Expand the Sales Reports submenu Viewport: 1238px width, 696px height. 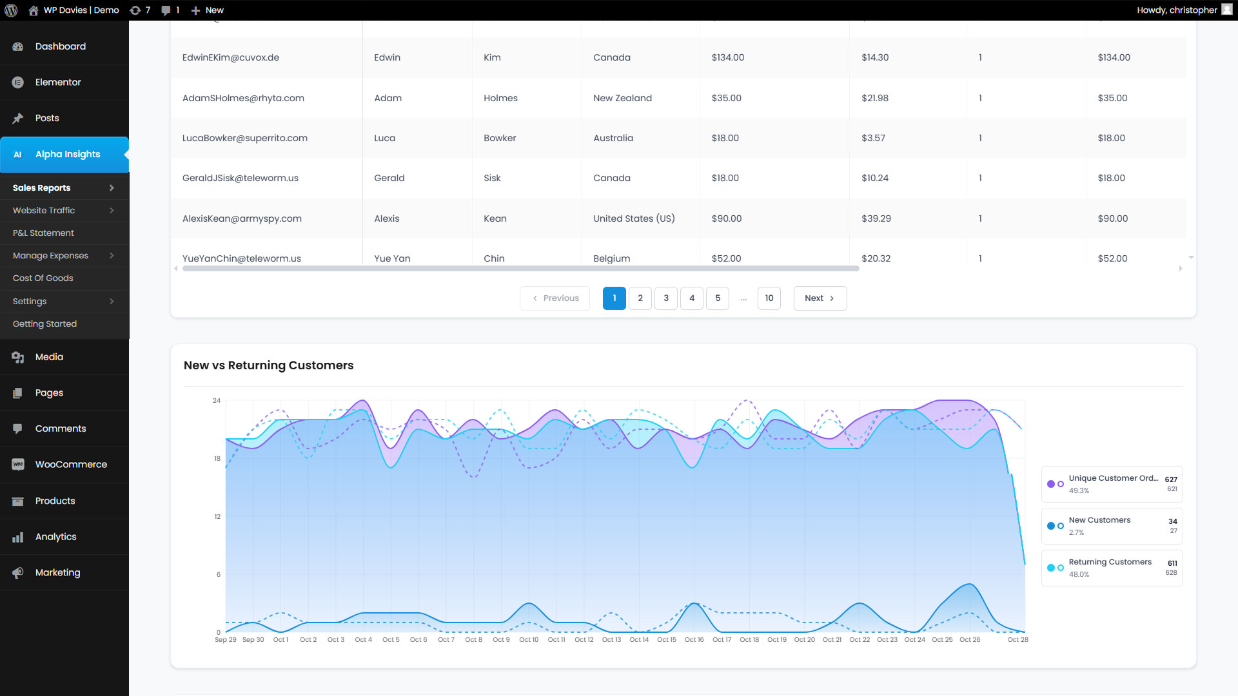coord(112,188)
